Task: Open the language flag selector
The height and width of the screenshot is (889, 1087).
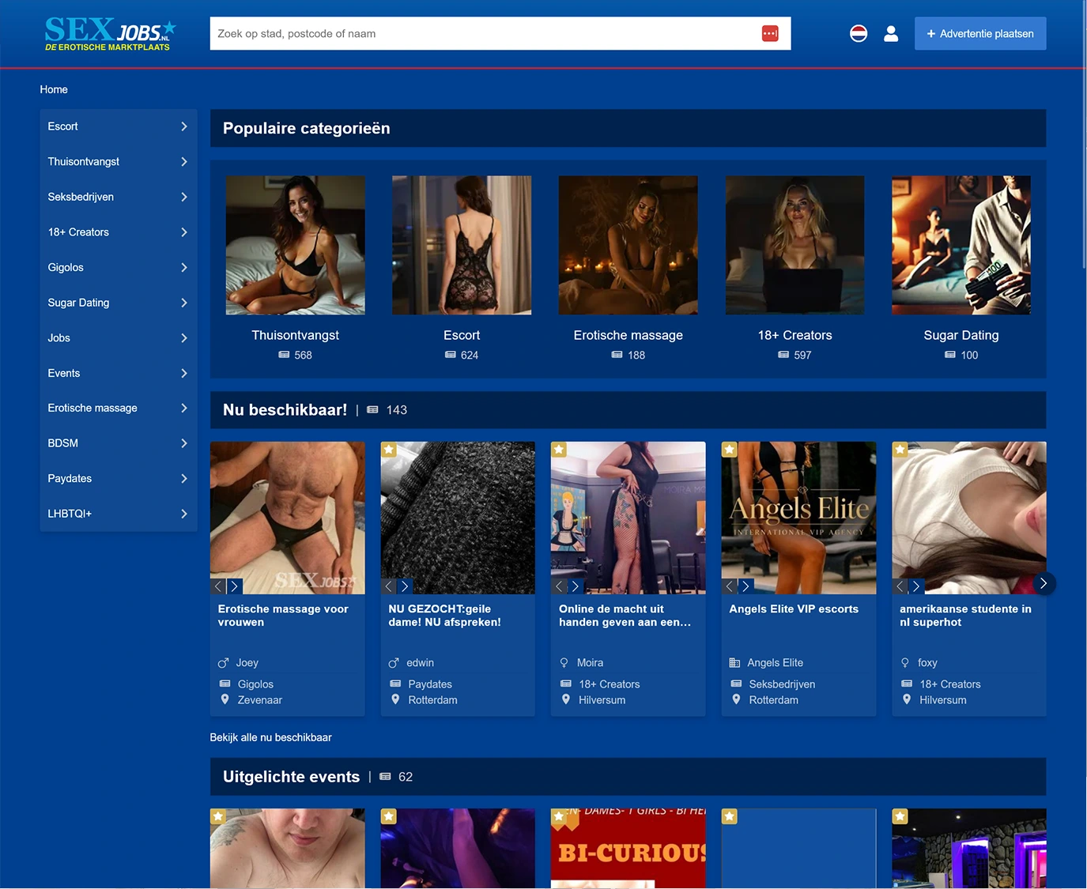Action: click(x=859, y=33)
